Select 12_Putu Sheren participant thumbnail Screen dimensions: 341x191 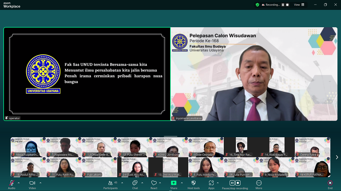point(135,147)
